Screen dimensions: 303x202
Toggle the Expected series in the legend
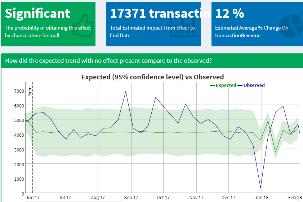[223, 85]
